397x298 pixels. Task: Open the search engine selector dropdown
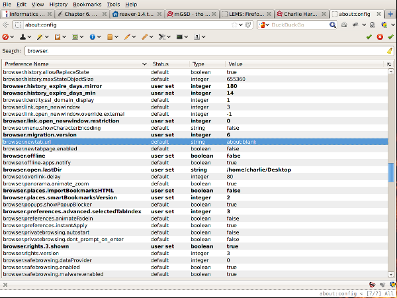click(264, 25)
